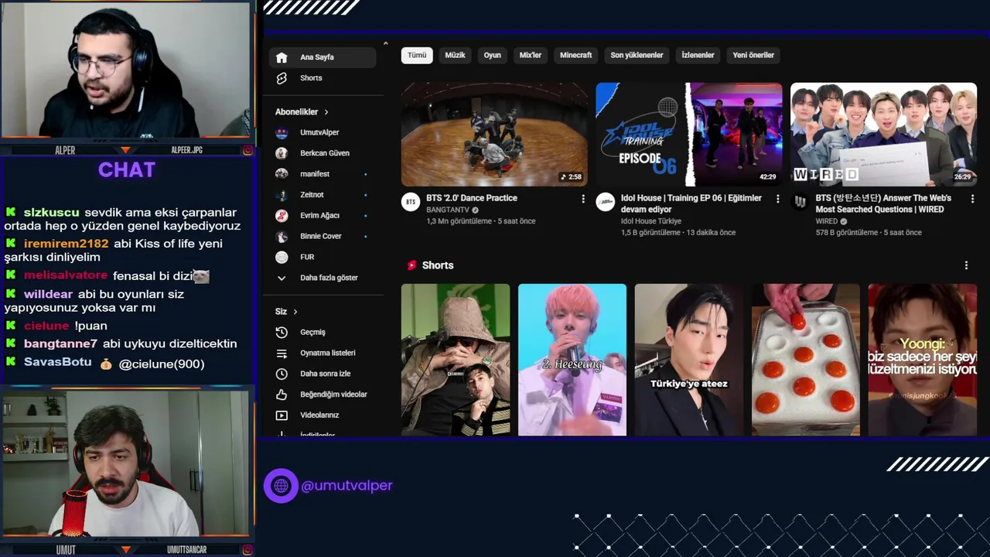Screen dimensions: 990x557
Task: Click bangtanne7 username in chat
Action: tap(60, 343)
